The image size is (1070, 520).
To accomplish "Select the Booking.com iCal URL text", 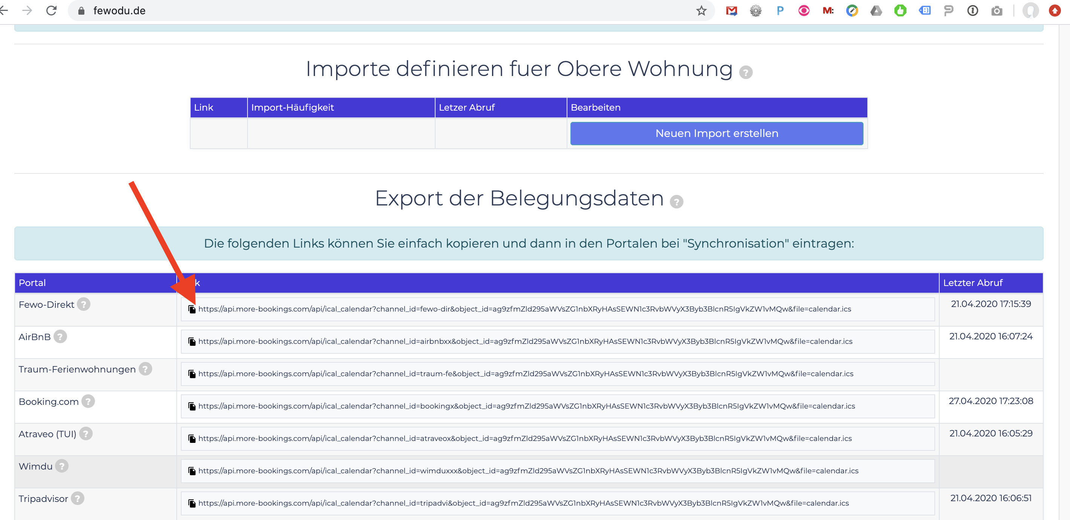I will tap(527, 406).
